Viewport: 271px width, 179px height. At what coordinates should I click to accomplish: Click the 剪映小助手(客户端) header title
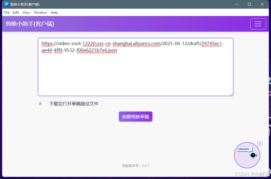point(30,24)
